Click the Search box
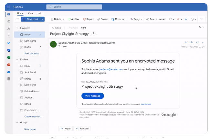Image resolution: width=210 pixels, height=139 pixels. [74, 7]
